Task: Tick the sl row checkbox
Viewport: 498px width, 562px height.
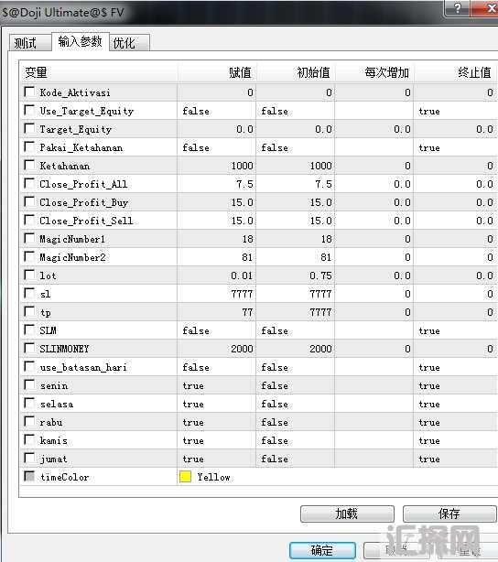Action: point(29,293)
